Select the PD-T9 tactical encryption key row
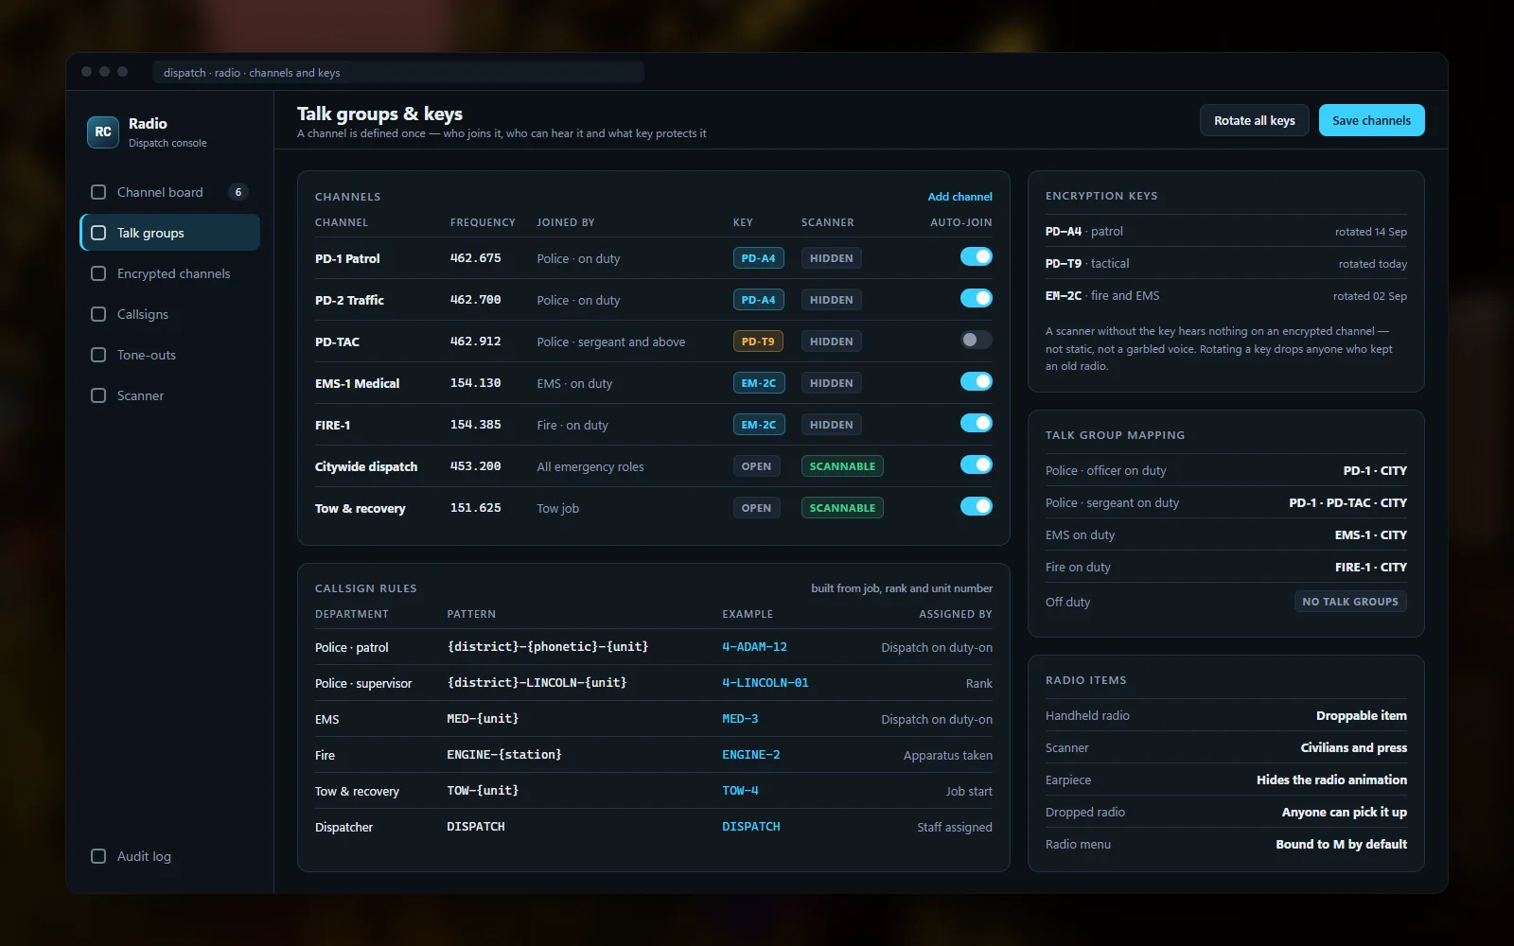The width and height of the screenshot is (1514, 946). [1225, 263]
